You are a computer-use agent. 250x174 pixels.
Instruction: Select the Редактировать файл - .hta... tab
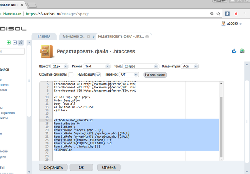click(x=121, y=36)
